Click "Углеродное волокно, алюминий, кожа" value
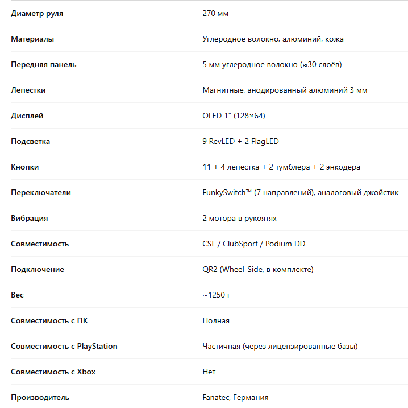This screenshot has height=408, width=408. [x=273, y=39]
